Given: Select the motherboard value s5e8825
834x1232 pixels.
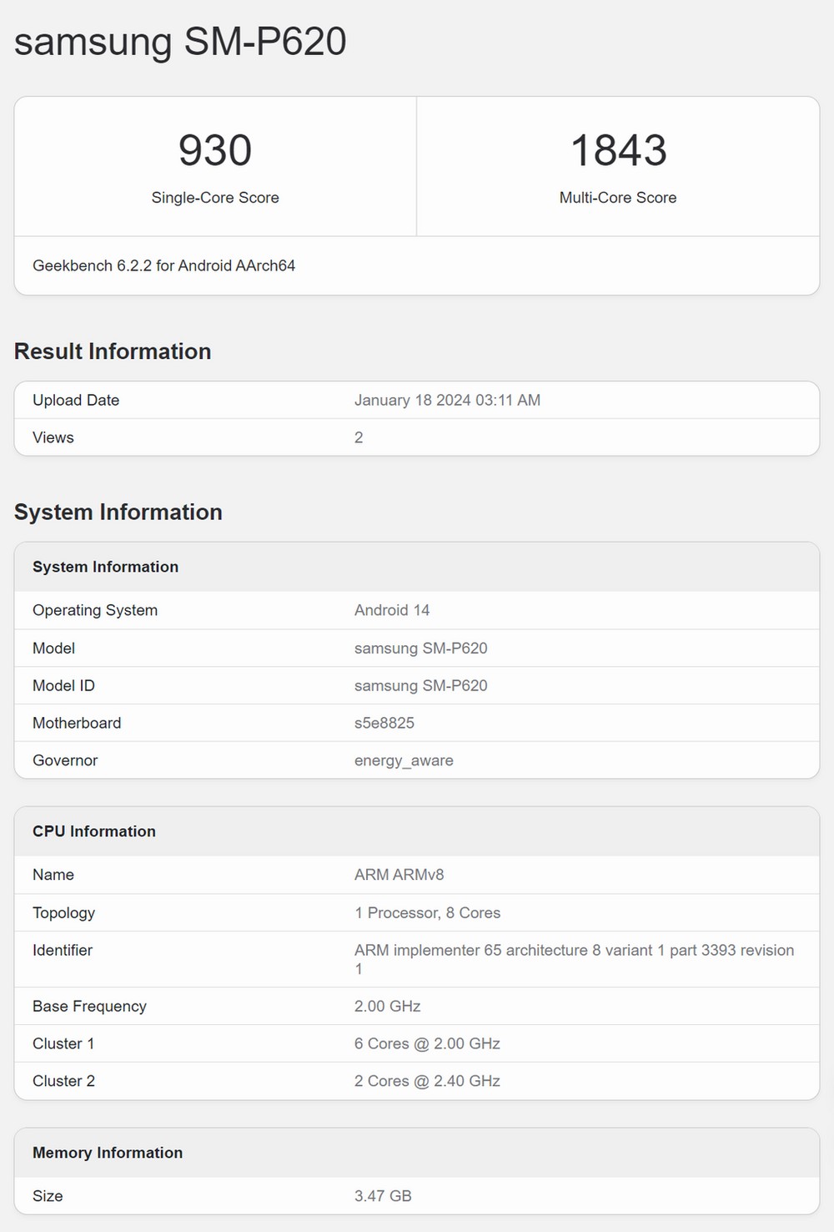Looking at the screenshot, I should click(384, 723).
